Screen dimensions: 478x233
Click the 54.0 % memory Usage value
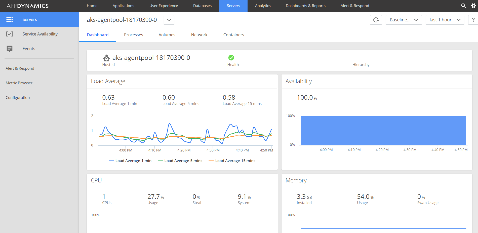click(365, 197)
